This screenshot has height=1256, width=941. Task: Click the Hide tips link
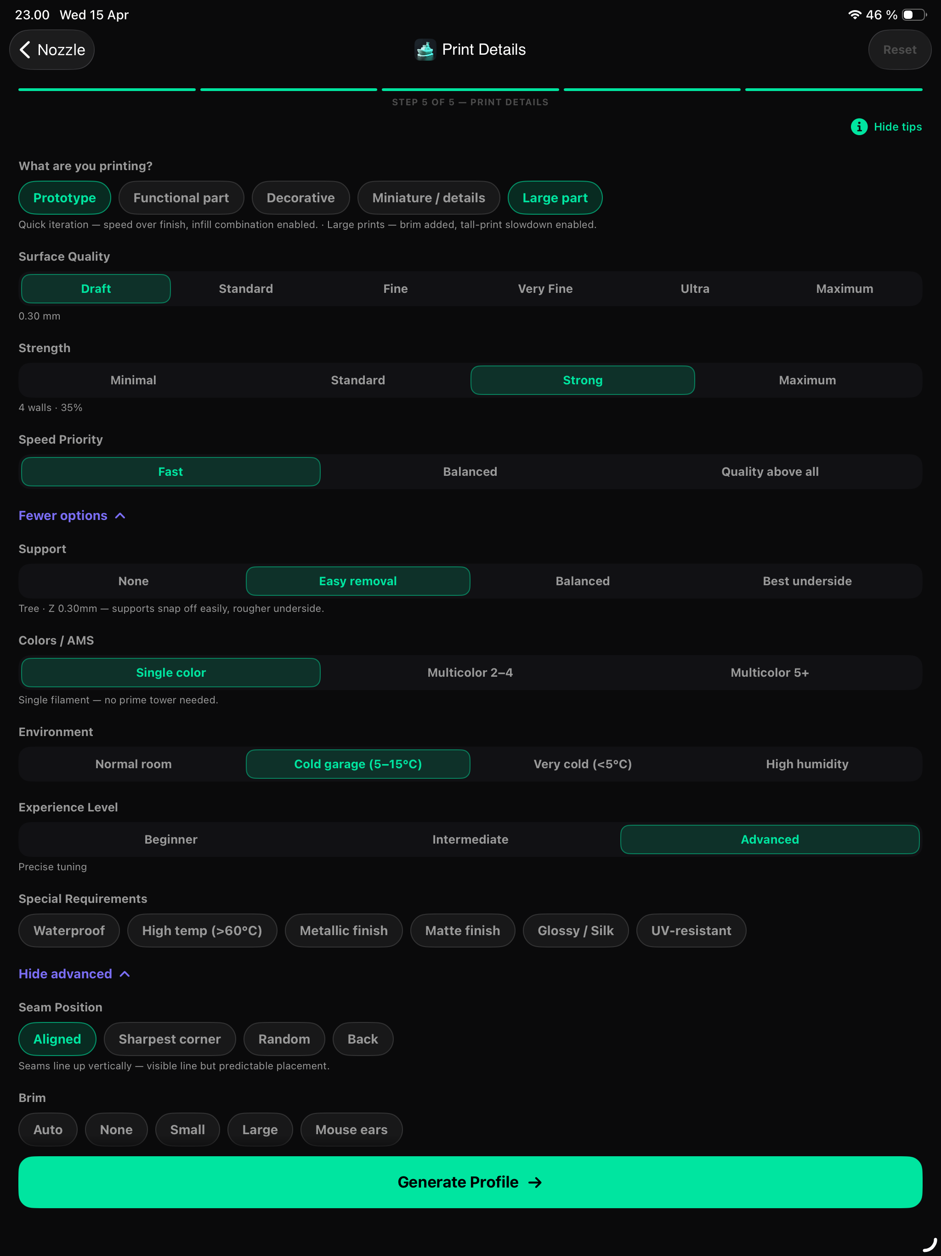(897, 126)
